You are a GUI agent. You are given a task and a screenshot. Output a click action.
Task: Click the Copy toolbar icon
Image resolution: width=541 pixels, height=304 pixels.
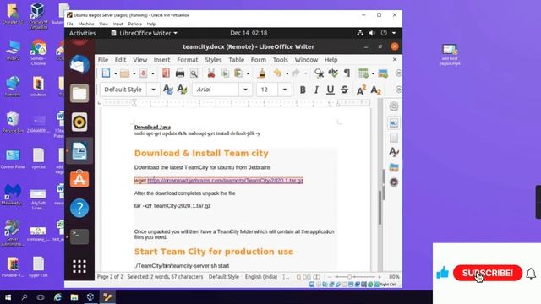click(x=225, y=73)
